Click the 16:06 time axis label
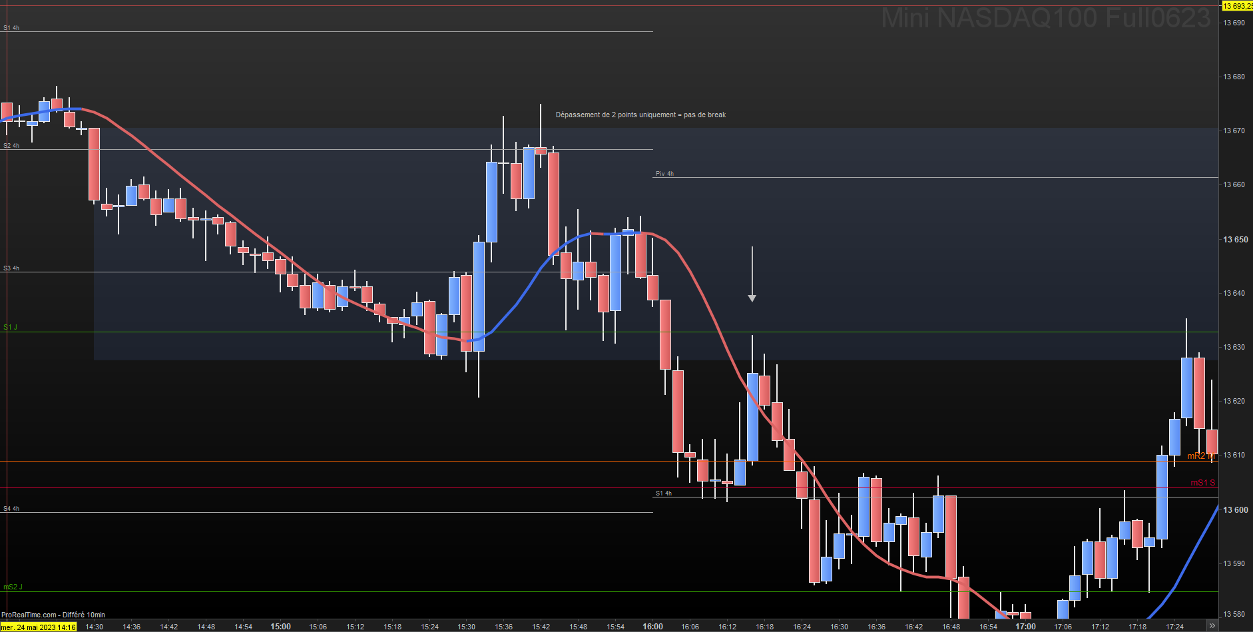Screen dimensions: 1253x632 click(690, 627)
